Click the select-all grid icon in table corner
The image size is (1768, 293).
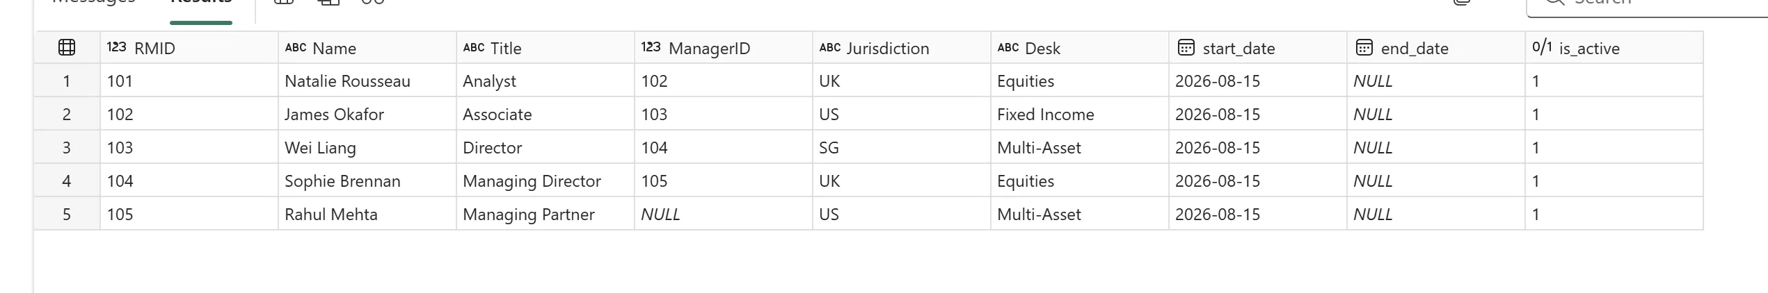67,48
